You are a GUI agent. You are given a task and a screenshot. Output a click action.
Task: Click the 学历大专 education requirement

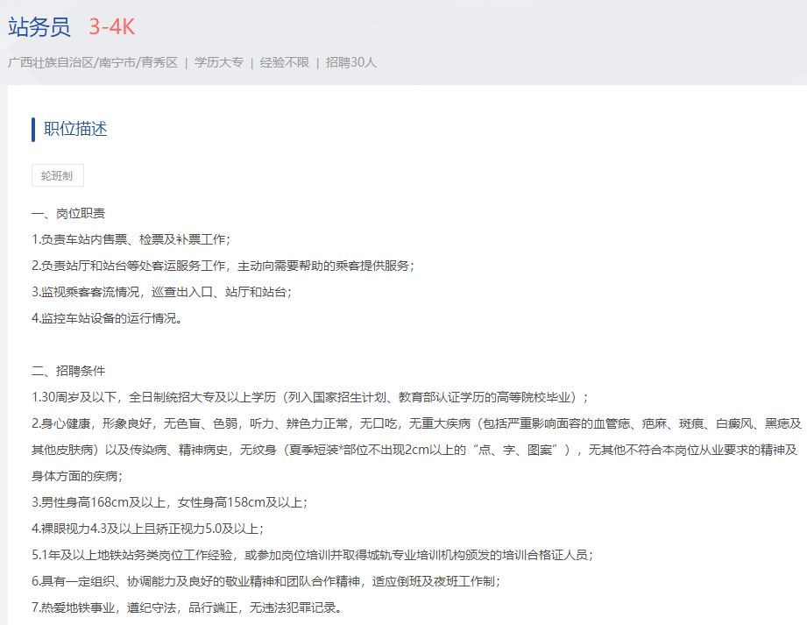tap(219, 63)
